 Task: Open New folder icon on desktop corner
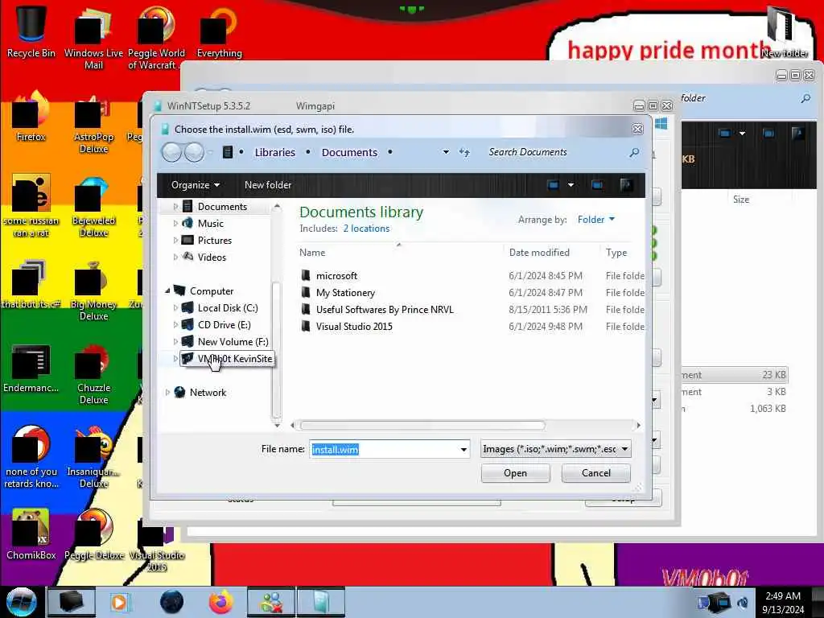pos(785,31)
